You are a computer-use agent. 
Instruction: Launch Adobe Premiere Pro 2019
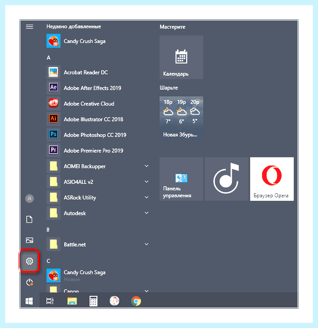click(x=97, y=150)
